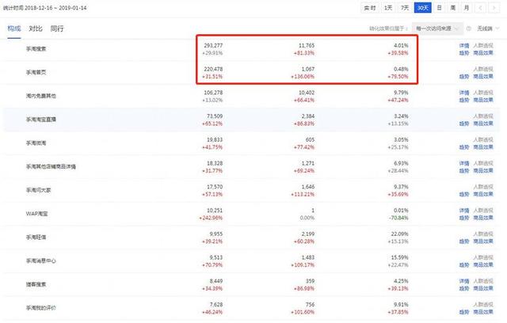Switch to the 对比 tab
Image resolution: width=507 pixels, height=323 pixels.
(35, 28)
